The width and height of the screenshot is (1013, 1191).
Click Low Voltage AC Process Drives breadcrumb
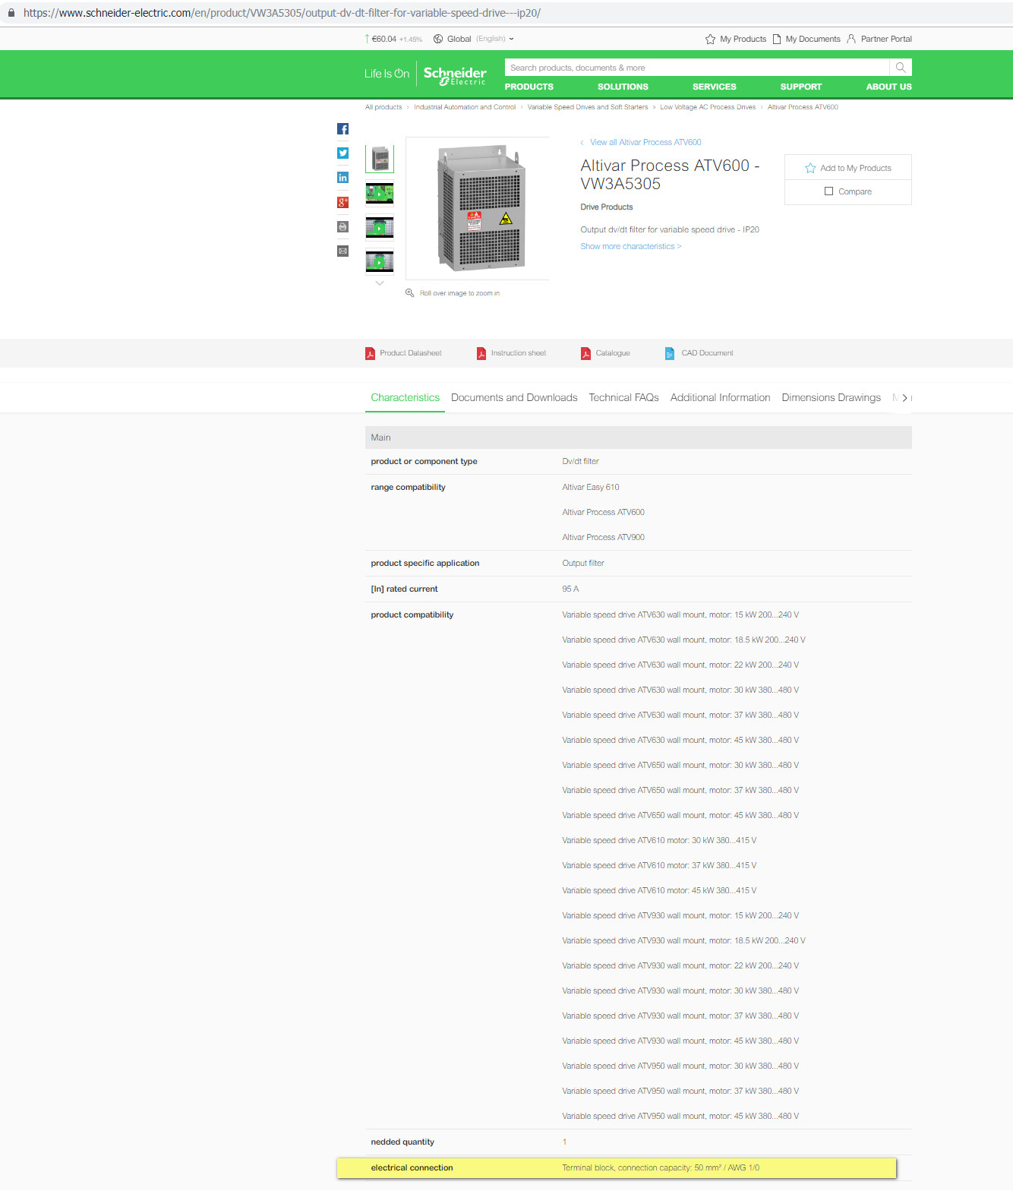[708, 107]
